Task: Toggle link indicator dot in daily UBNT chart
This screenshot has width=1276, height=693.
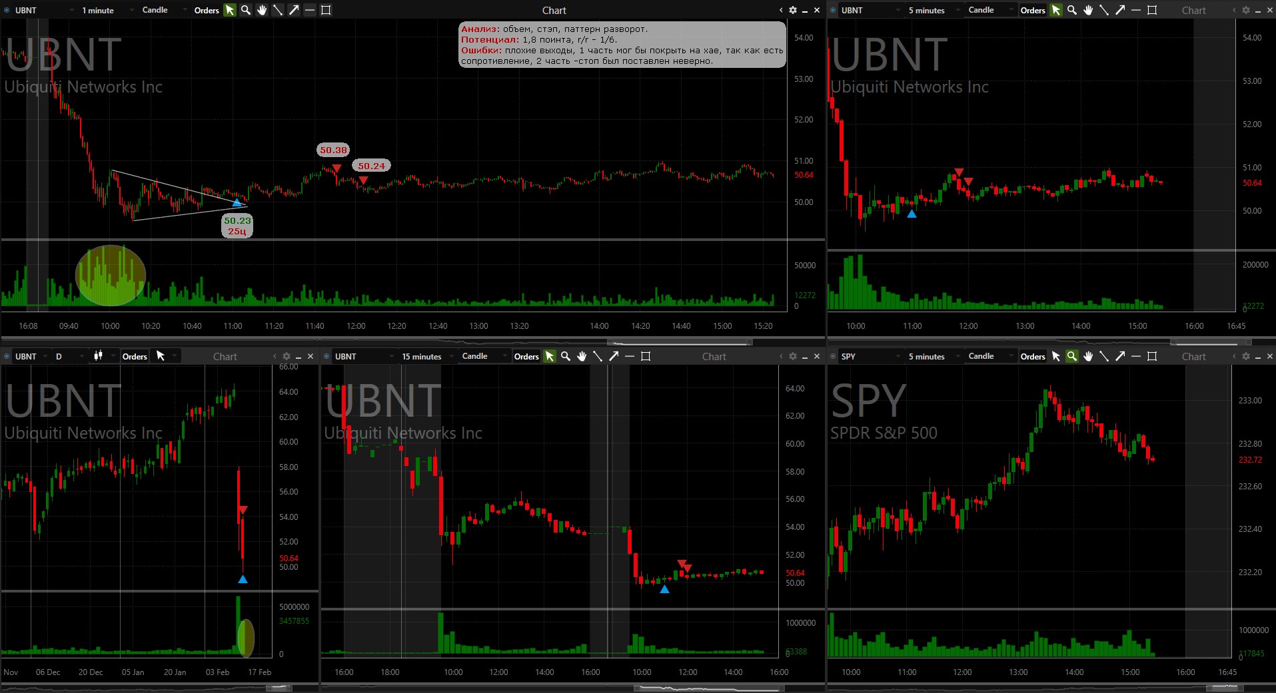Action: [7, 356]
